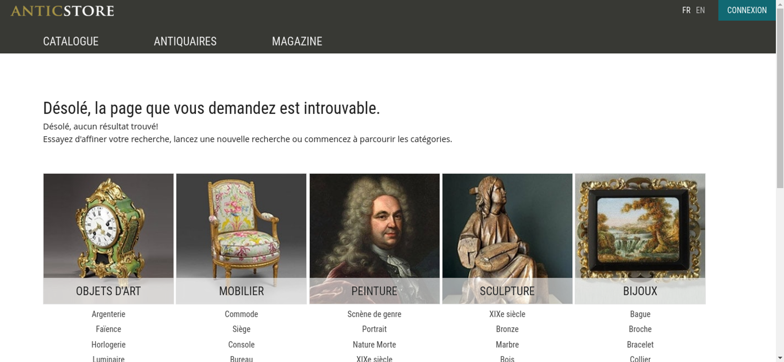Image resolution: width=784 pixels, height=362 pixels.
Task: Click the scrollbar down arrow
Action: pos(780,358)
